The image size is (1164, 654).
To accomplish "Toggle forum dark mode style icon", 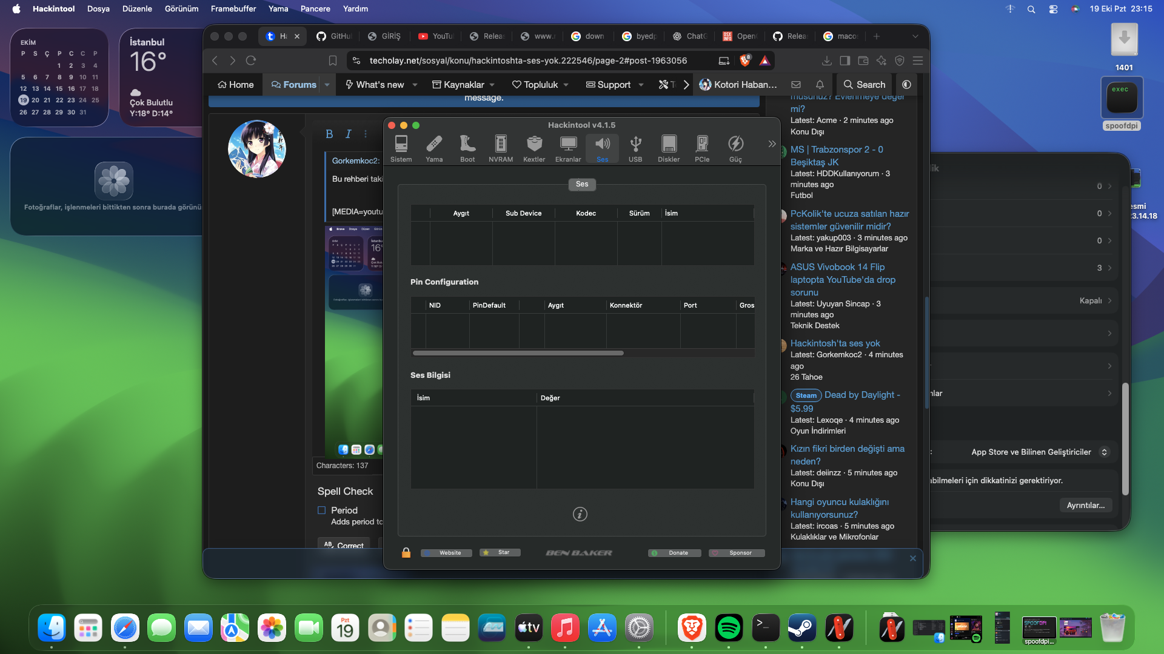I will coord(906,85).
